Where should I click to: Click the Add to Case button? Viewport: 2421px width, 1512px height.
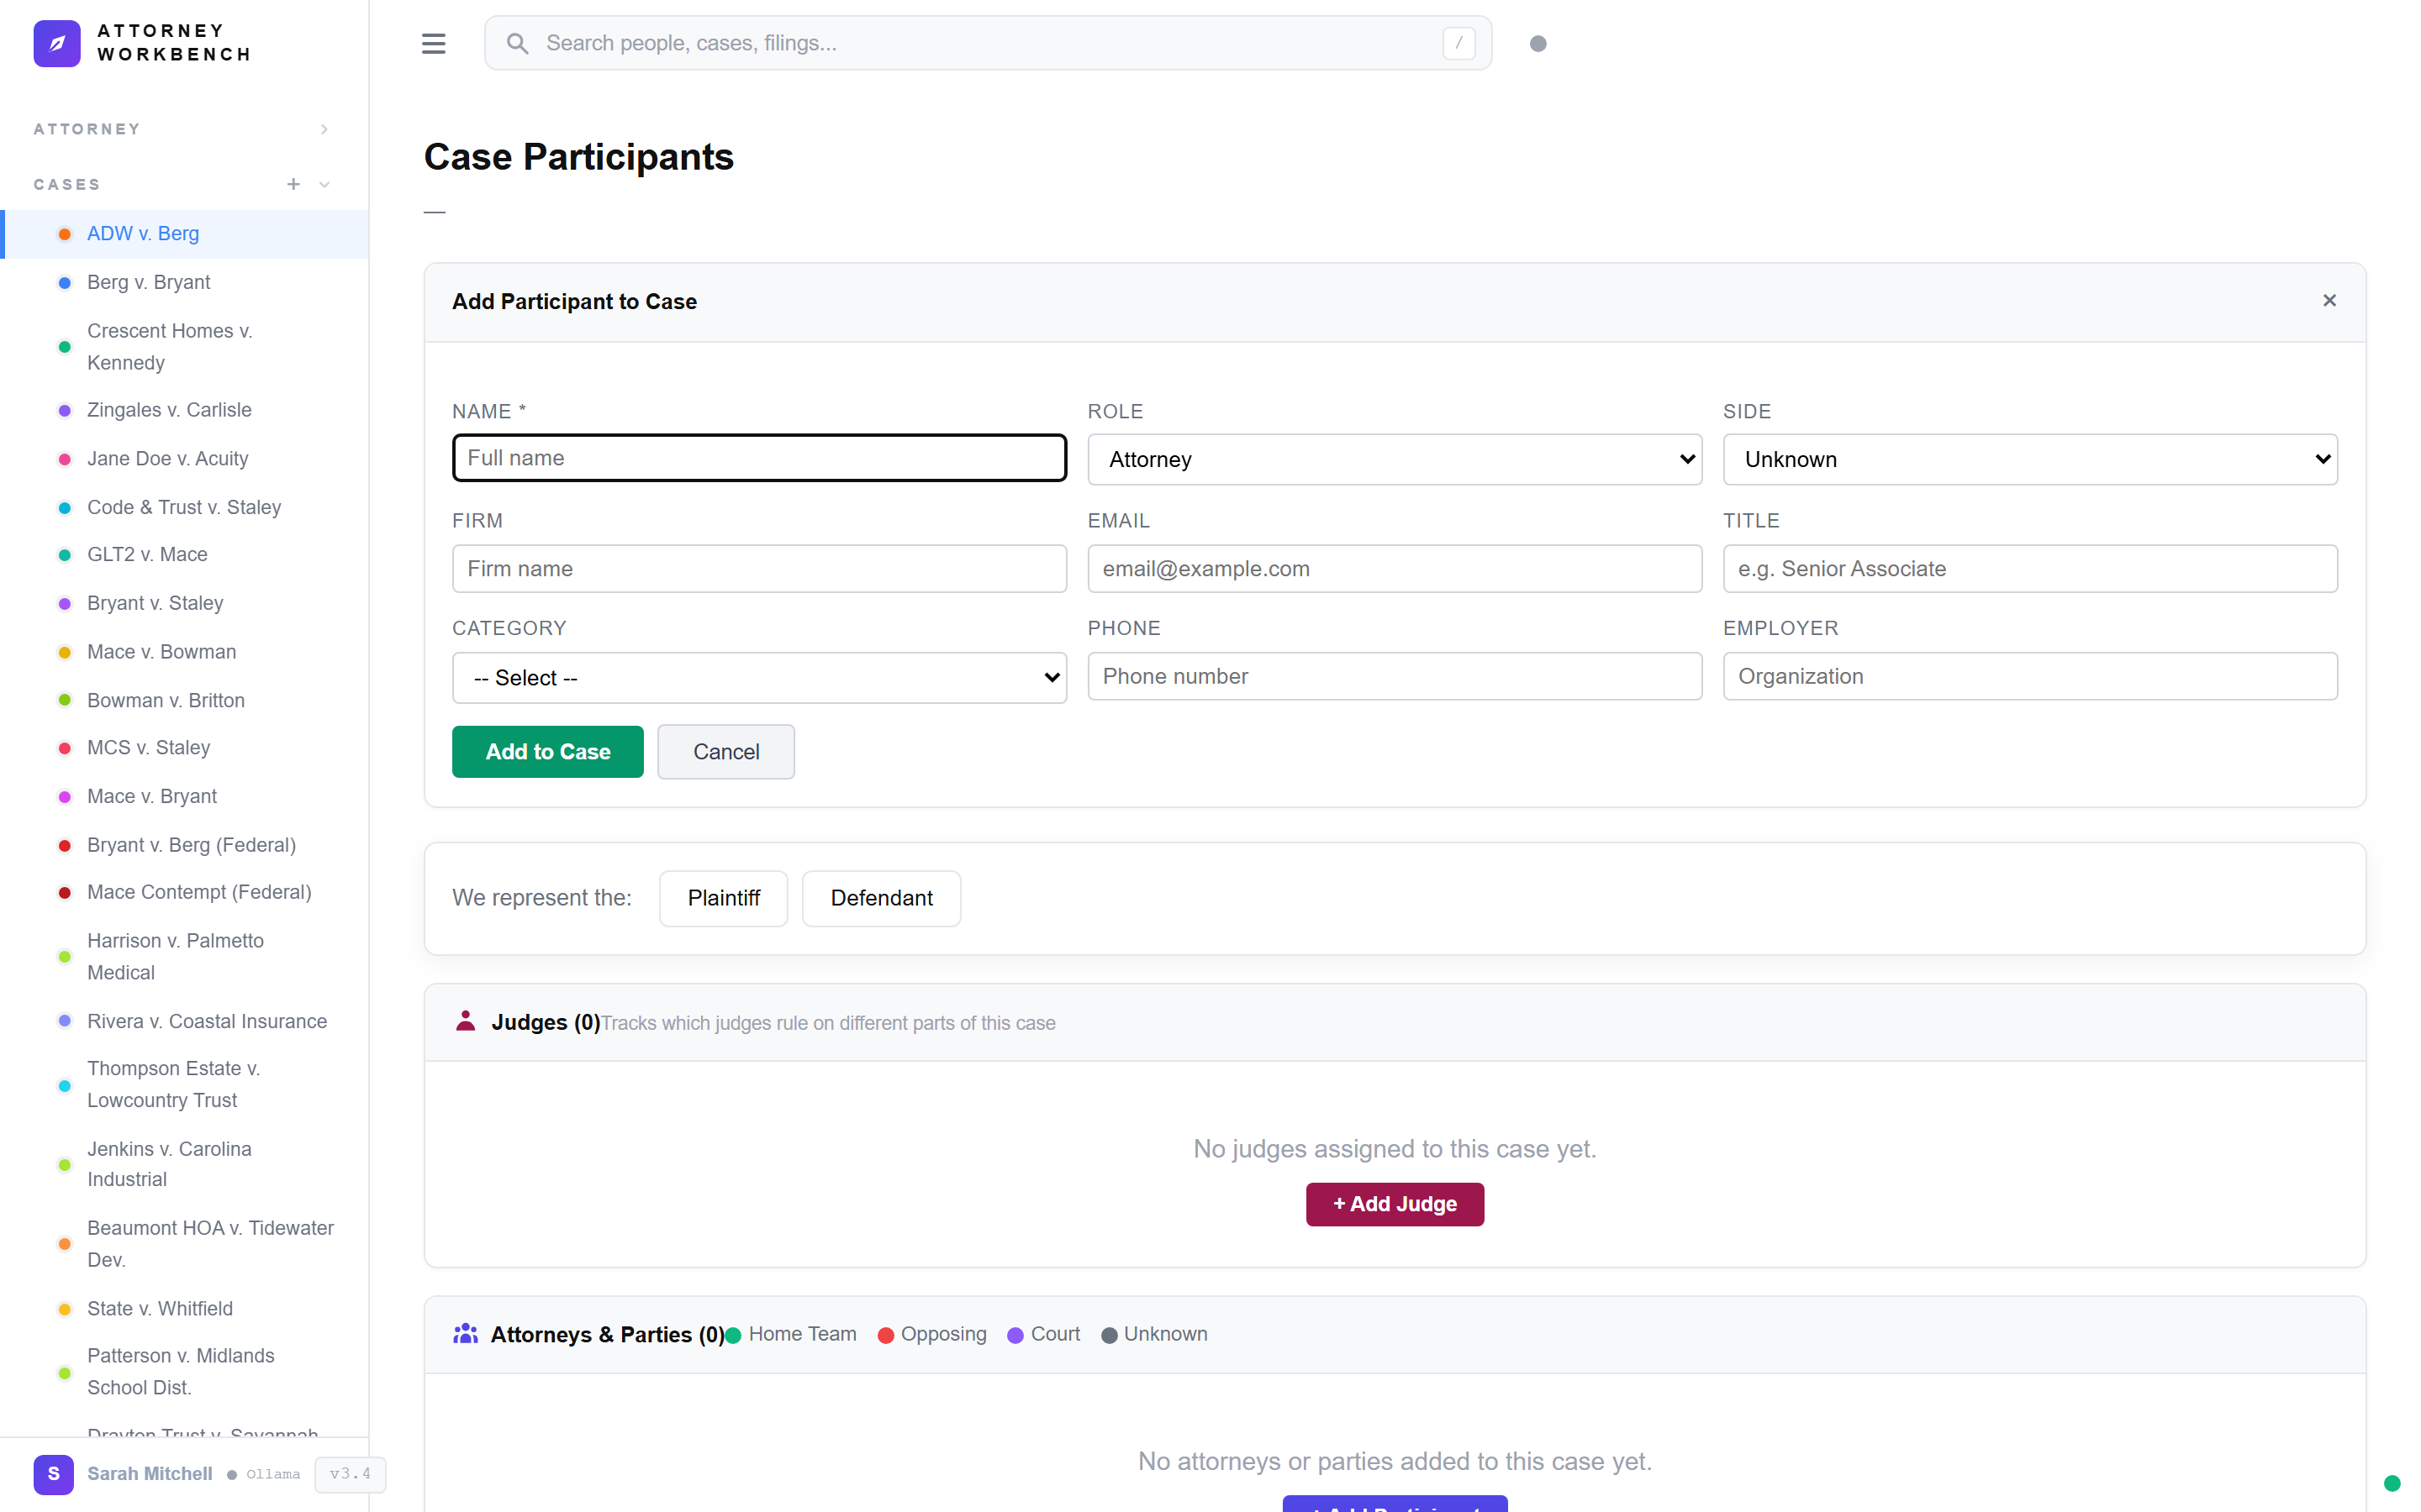546,751
